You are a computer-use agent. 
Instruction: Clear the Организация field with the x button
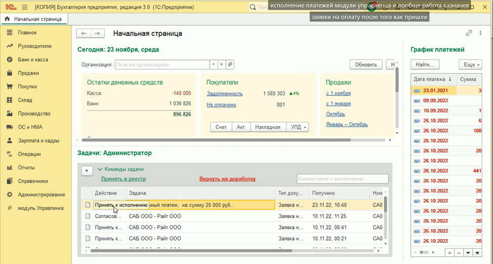click(x=222, y=64)
